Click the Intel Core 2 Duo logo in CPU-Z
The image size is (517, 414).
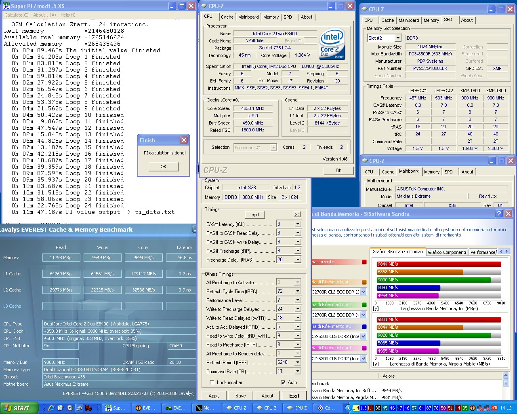(x=332, y=44)
